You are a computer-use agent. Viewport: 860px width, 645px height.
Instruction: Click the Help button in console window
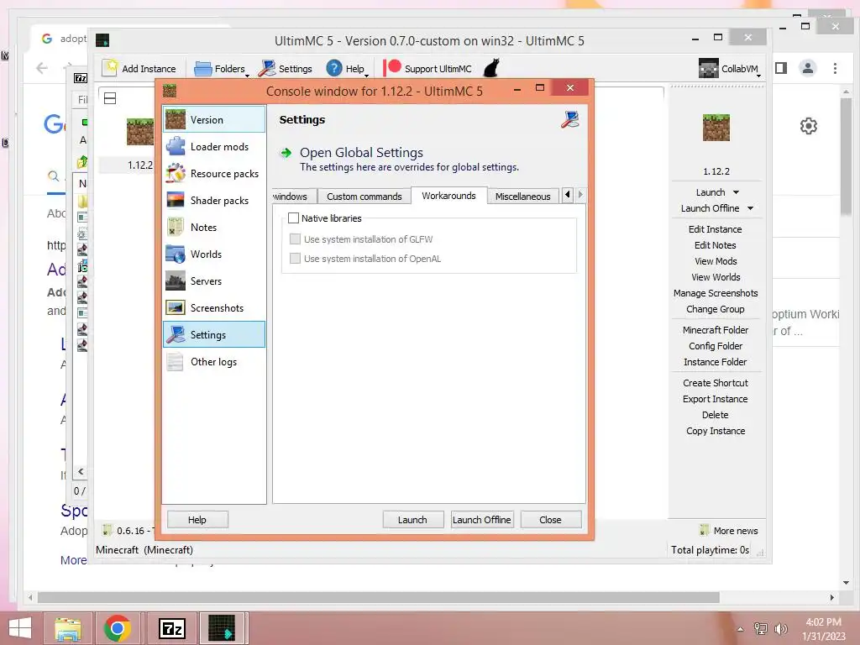(197, 519)
